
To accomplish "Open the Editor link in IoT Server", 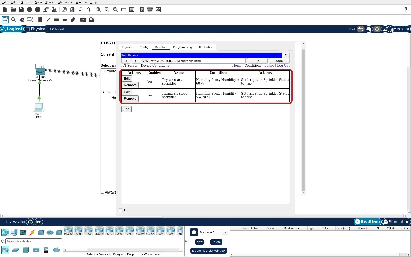I will [269, 66].
